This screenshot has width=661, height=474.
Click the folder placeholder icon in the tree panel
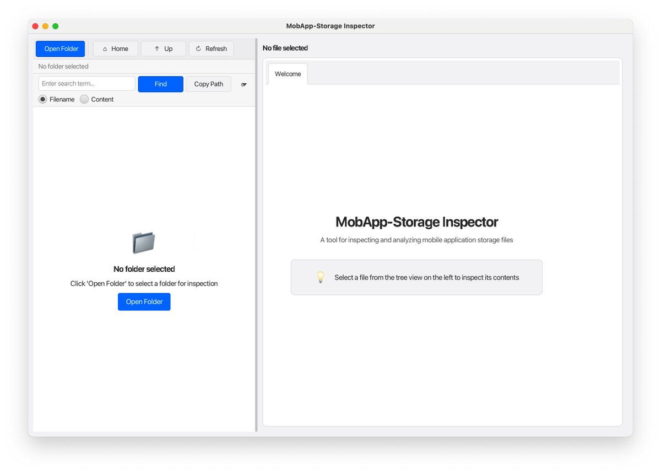tap(143, 243)
